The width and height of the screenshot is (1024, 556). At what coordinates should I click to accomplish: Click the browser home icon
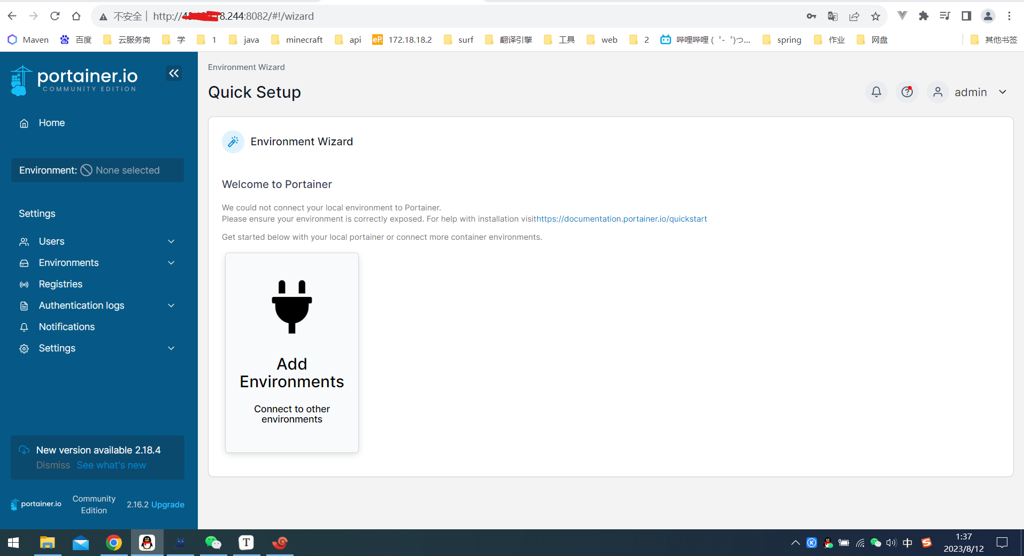(x=76, y=16)
